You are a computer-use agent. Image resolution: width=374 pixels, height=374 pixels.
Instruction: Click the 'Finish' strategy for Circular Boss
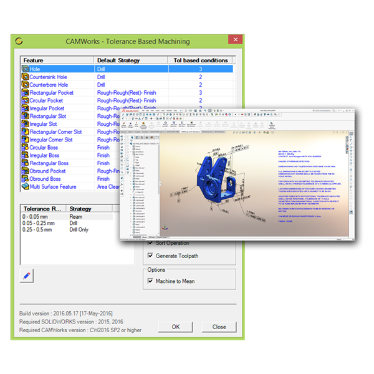pyautogui.click(x=103, y=147)
